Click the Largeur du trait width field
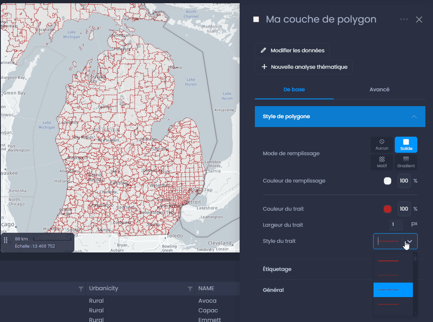 [x=396, y=224]
